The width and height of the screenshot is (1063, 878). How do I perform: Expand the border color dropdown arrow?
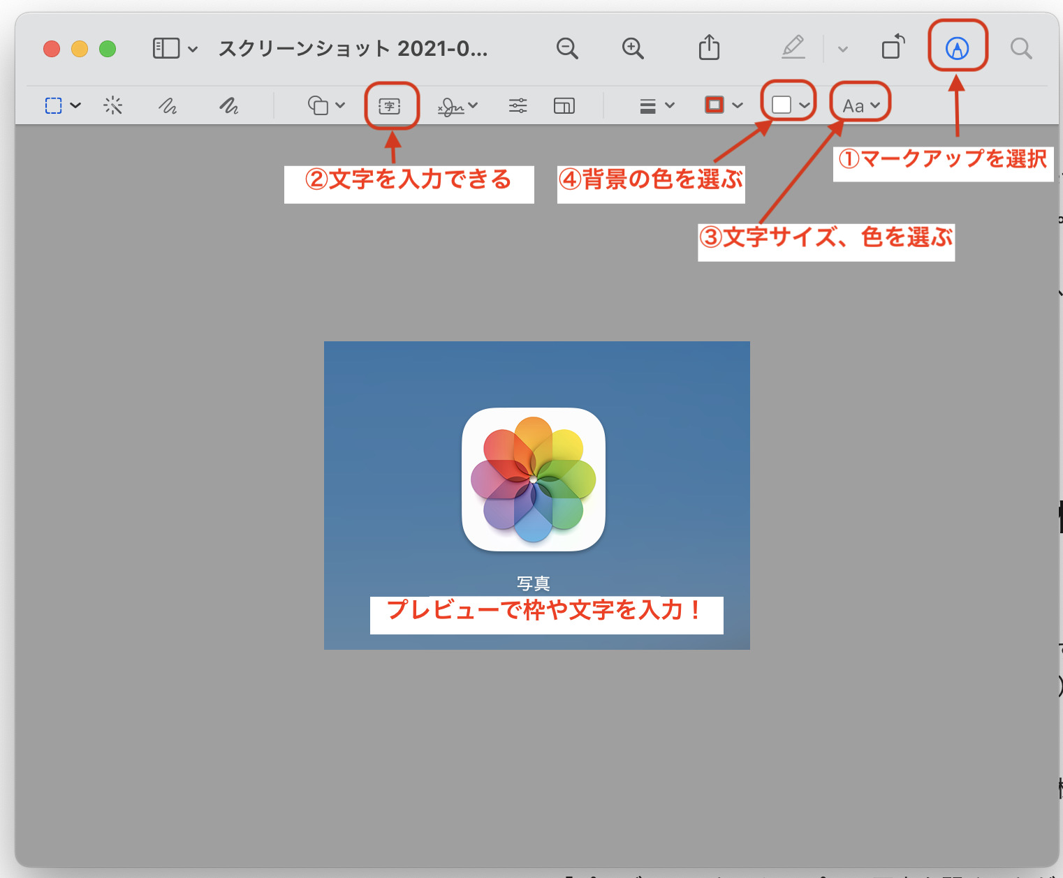pos(738,105)
